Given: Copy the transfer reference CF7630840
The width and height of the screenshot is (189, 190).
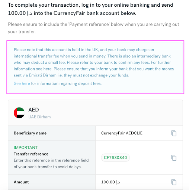Looking at the screenshot, I should (174, 158).
